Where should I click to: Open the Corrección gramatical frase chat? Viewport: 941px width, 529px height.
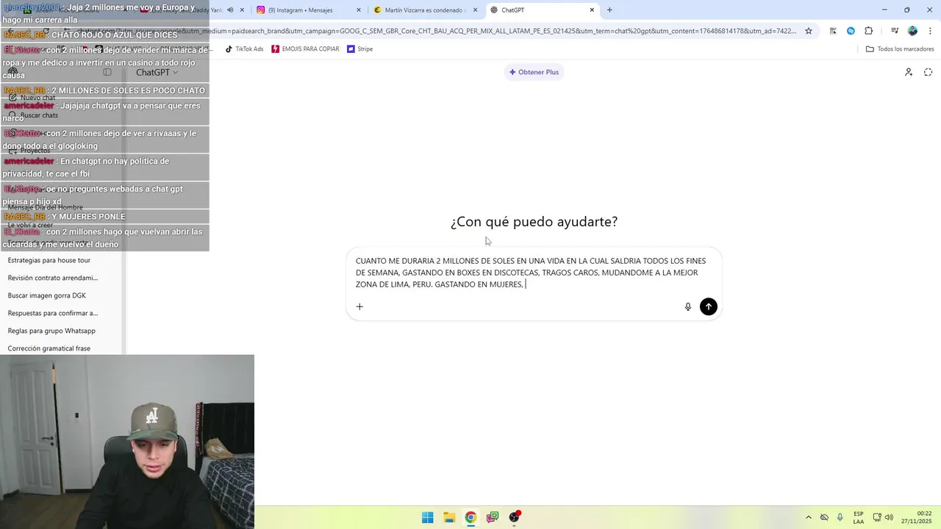pos(49,348)
